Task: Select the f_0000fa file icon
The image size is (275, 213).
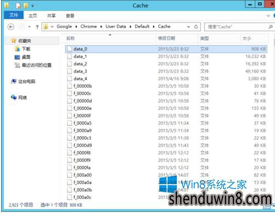Action: [70, 167]
